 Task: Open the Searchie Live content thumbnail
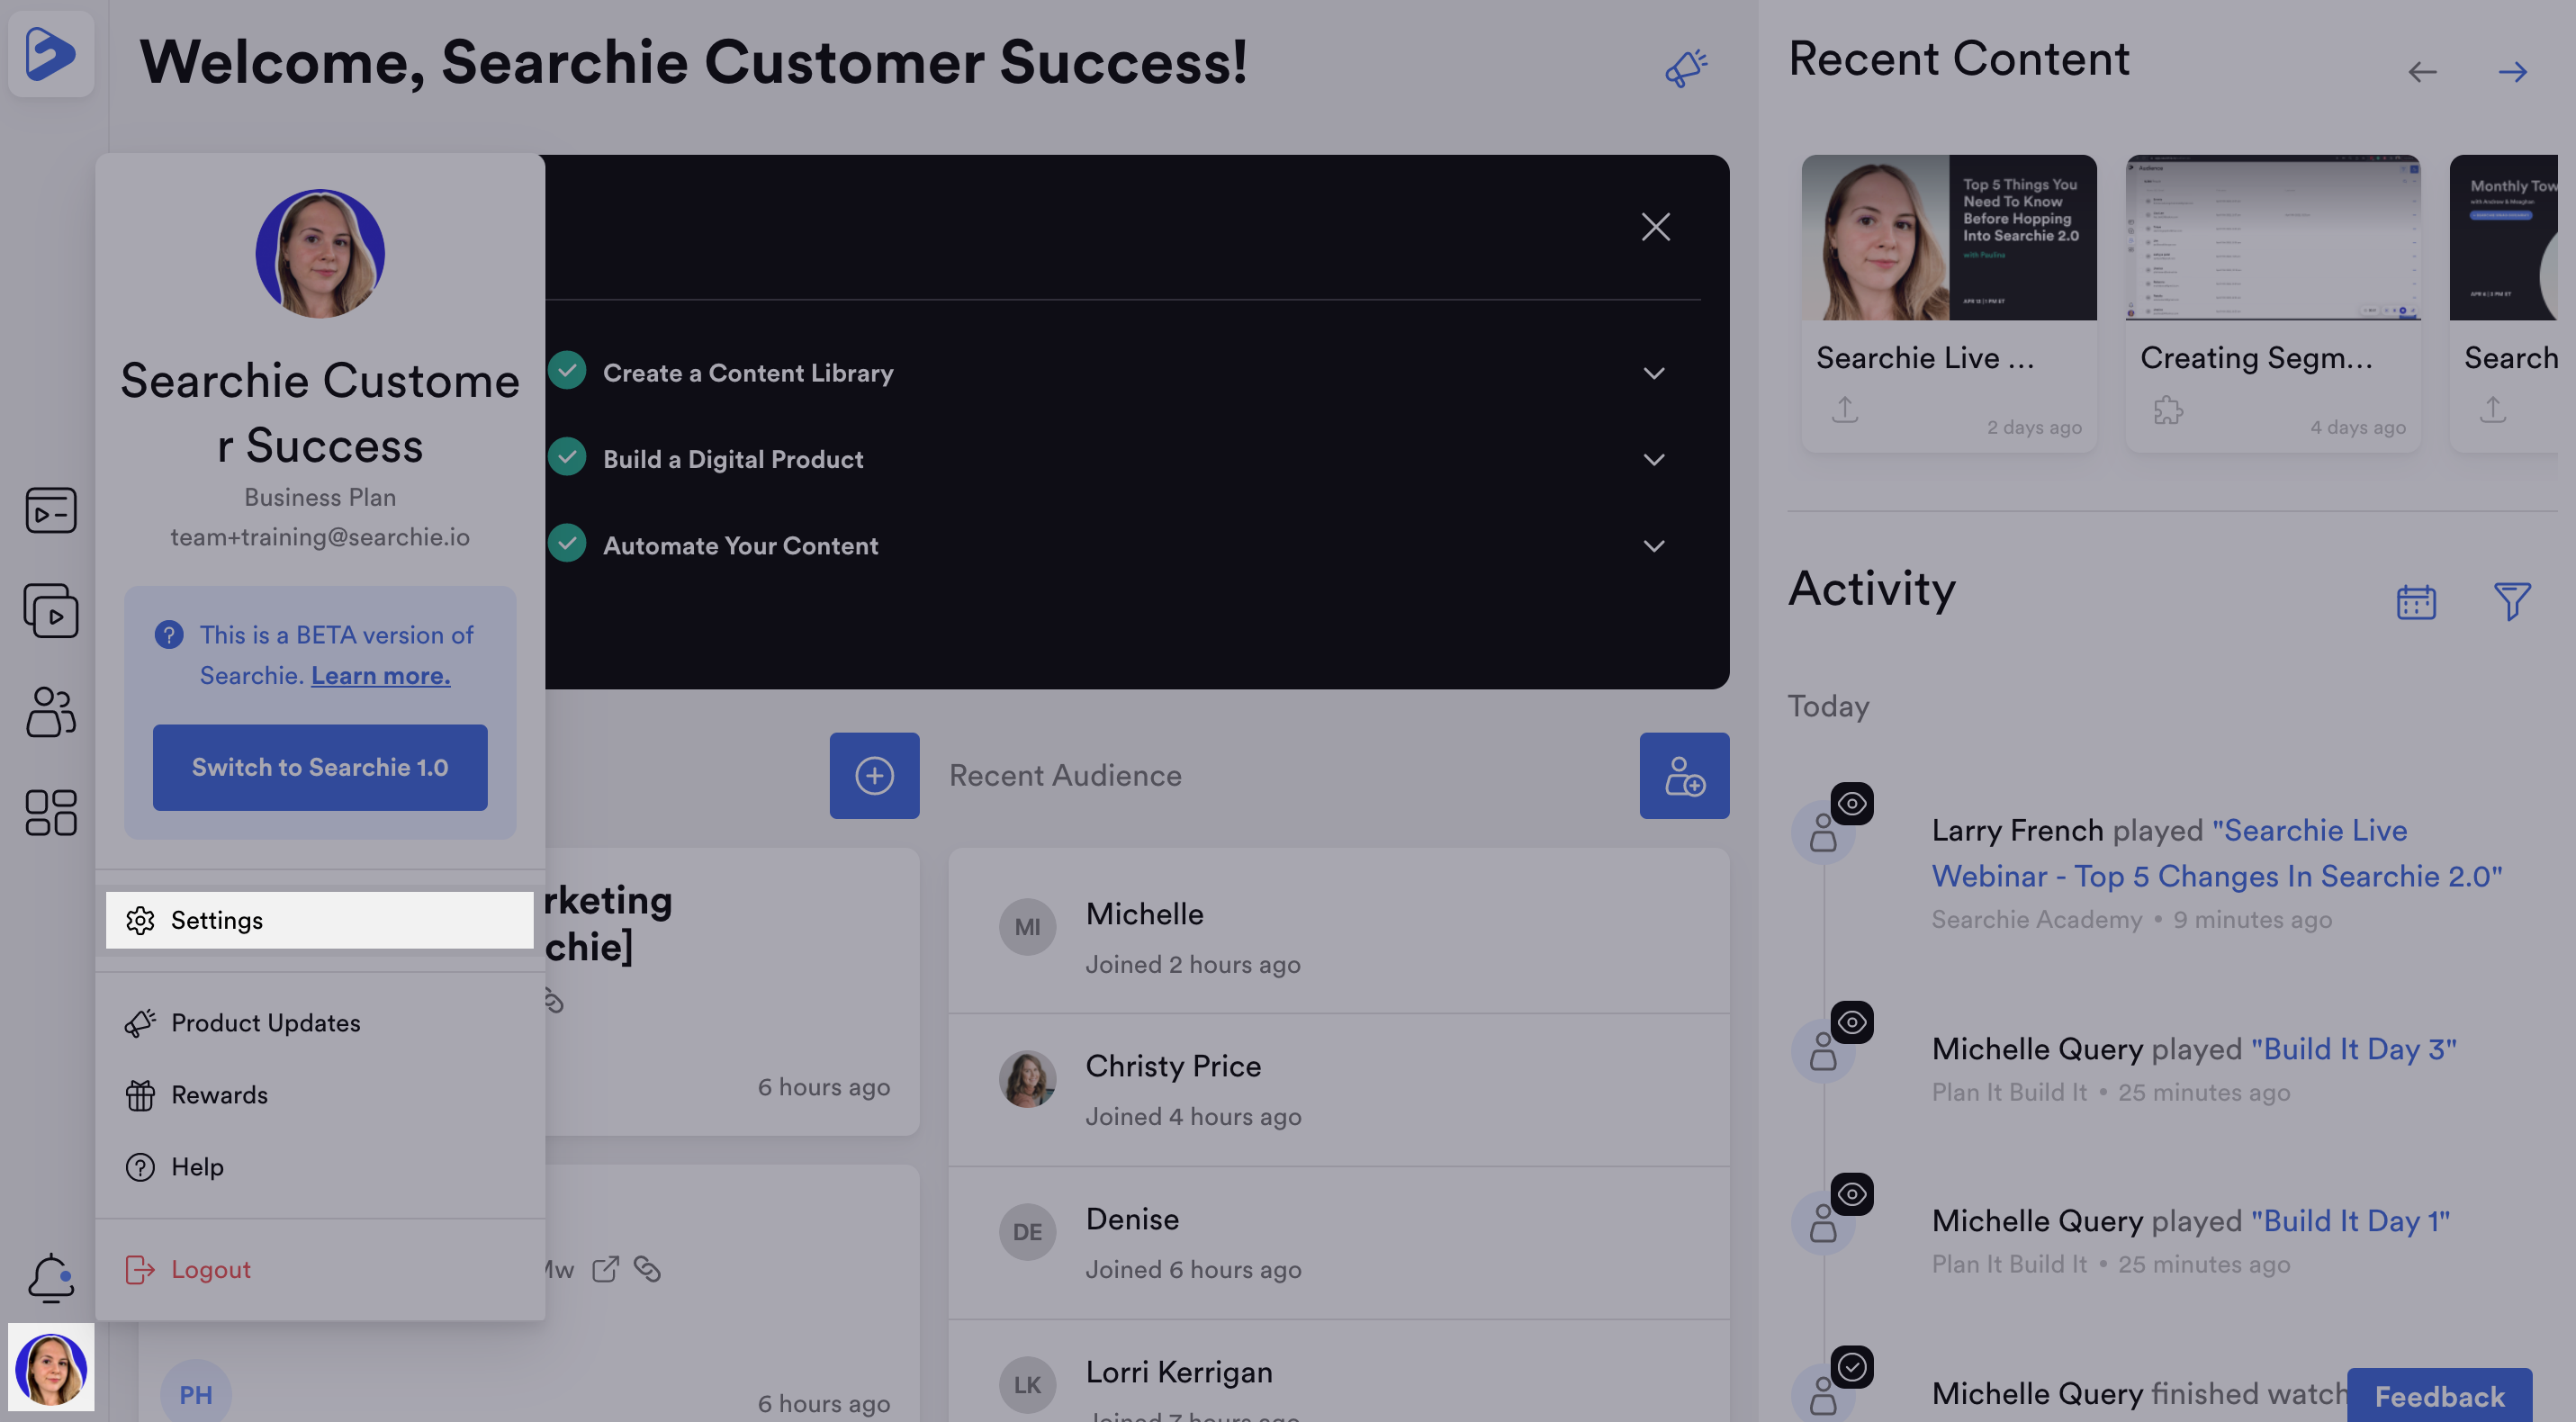pos(1949,238)
